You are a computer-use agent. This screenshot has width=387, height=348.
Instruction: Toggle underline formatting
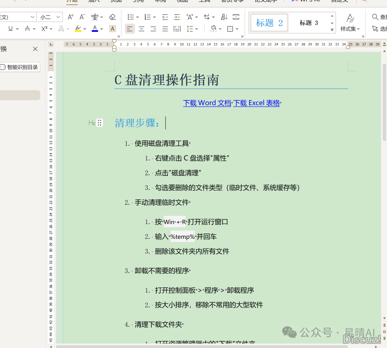10,29
